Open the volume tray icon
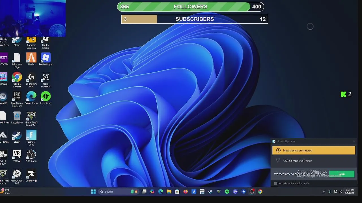Viewport: 362px width, 203px height. point(340,192)
